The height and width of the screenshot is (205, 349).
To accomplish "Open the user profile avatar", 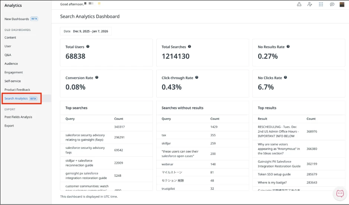I will pyautogui.click(x=342, y=4).
